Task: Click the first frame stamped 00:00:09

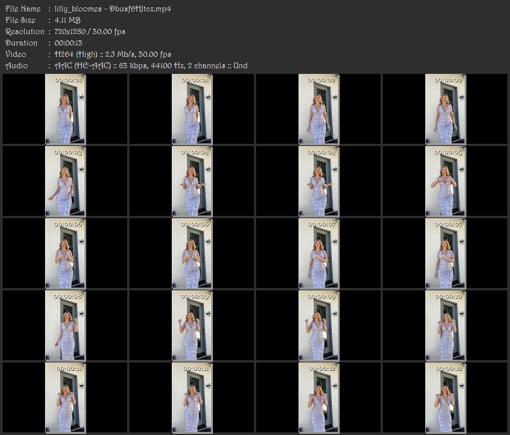Action: coord(192,326)
